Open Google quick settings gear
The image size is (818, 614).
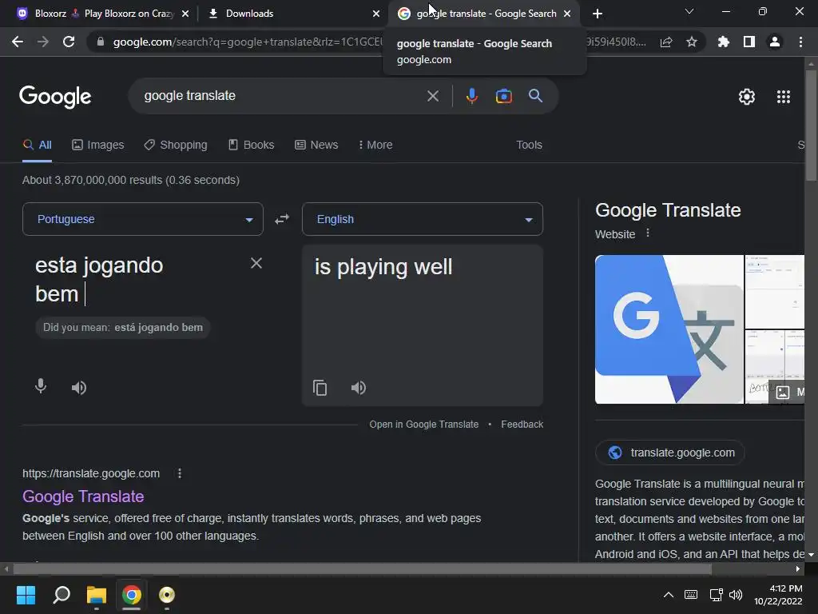747,97
